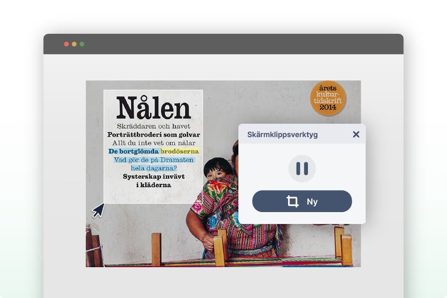Click the arrow cursor icon at selection corner
447x298 pixels.
[98, 210]
